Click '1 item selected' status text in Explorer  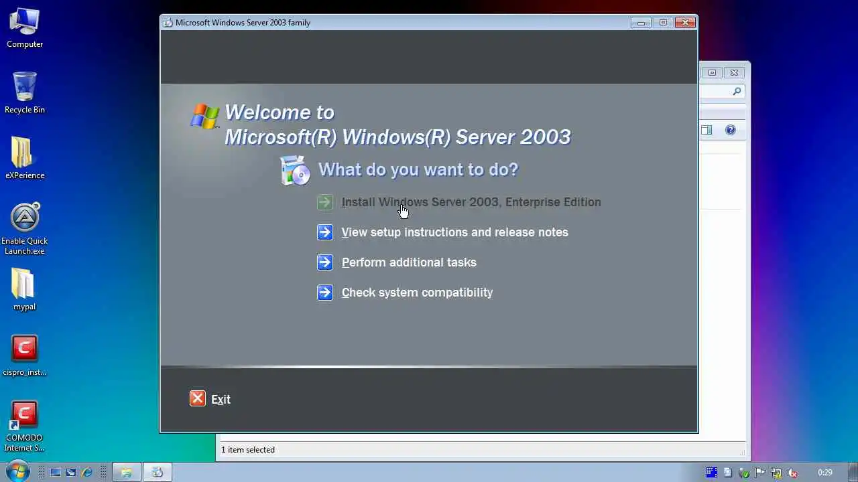pos(248,450)
